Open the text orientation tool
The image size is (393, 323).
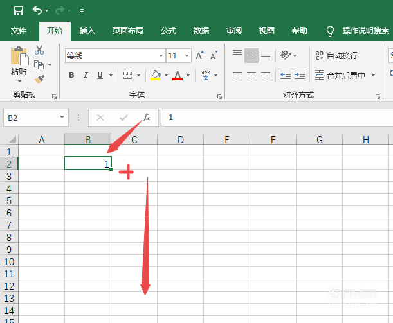(285, 55)
